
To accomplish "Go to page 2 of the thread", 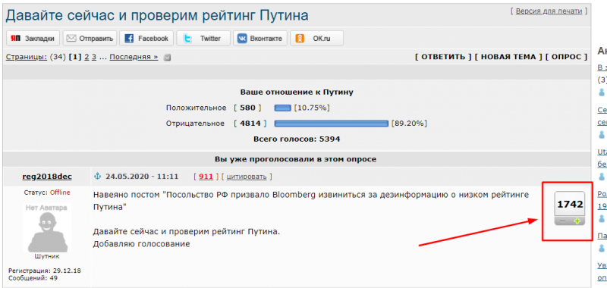I will (86, 57).
